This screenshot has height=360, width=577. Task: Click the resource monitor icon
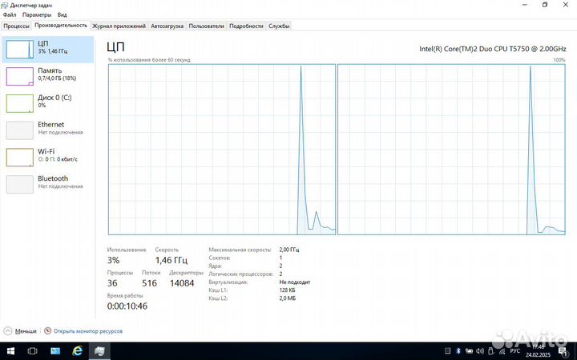pyautogui.click(x=47, y=331)
